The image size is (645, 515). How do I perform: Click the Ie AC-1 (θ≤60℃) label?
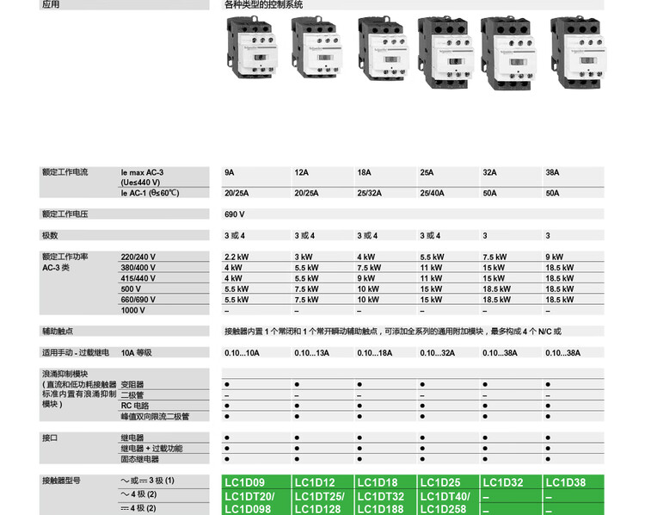150,193
